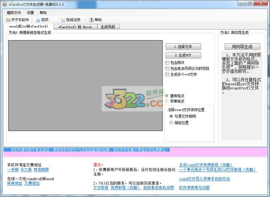Click the 方法2 instructions text box
The width and height of the screenshot is (270, 197).
point(242,96)
